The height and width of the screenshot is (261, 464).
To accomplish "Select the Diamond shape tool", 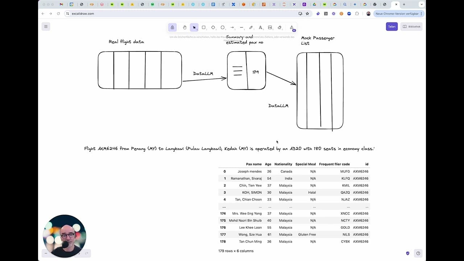I will point(213,27).
